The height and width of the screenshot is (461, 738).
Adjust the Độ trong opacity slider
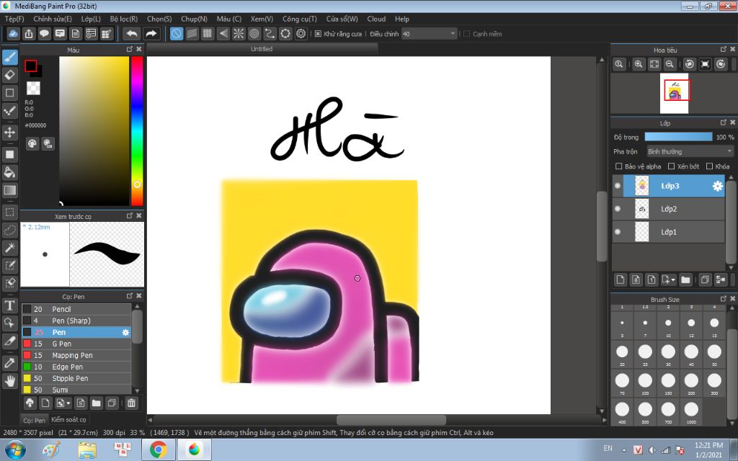click(x=678, y=137)
